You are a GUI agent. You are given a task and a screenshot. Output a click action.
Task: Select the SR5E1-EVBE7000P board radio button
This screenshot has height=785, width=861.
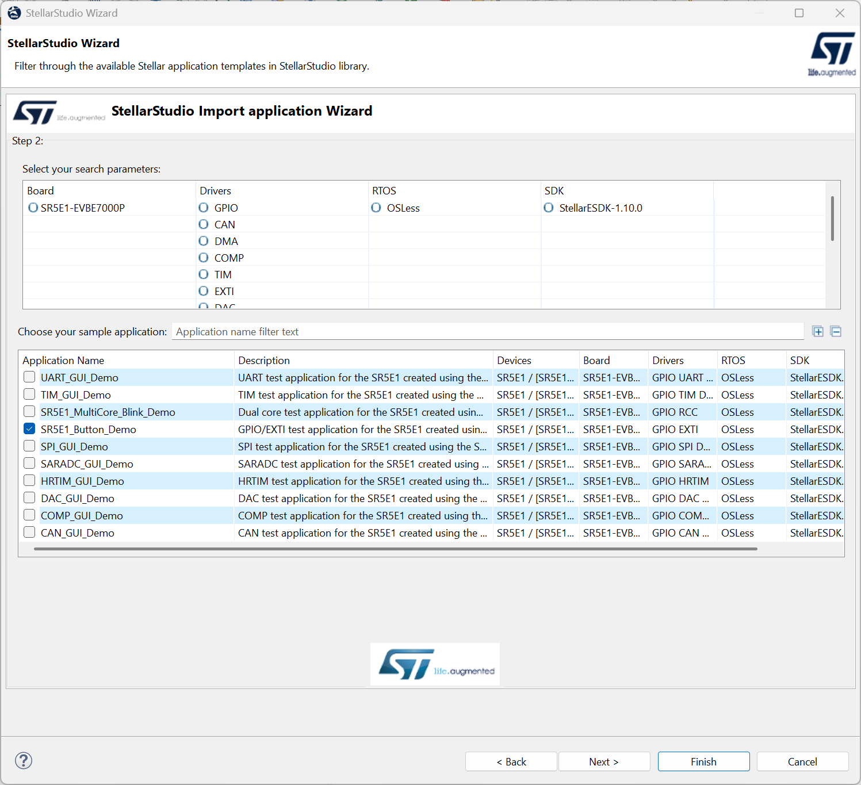[x=33, y=208]
